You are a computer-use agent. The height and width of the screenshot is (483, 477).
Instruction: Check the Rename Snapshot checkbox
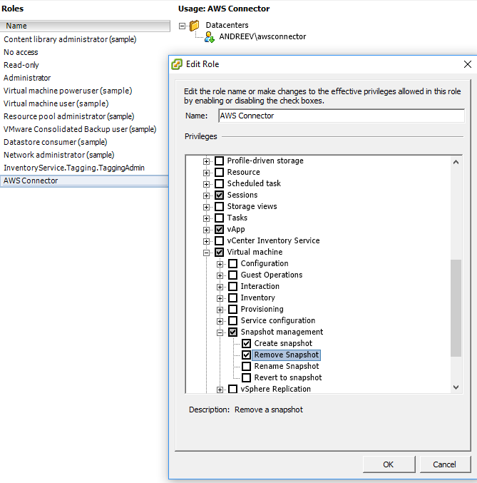tap(247, 366)
